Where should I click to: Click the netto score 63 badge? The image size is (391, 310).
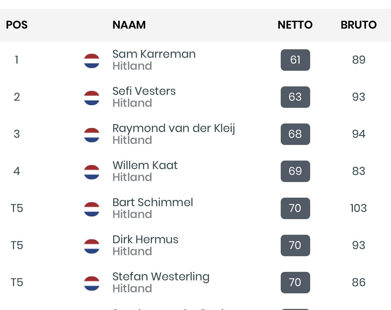click(x=295, y=97)
